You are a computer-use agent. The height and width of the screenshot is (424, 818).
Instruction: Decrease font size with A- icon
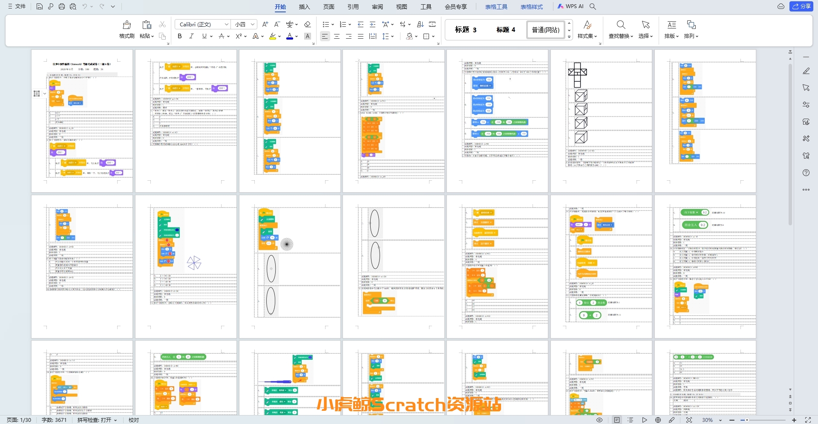pos(277,24)
